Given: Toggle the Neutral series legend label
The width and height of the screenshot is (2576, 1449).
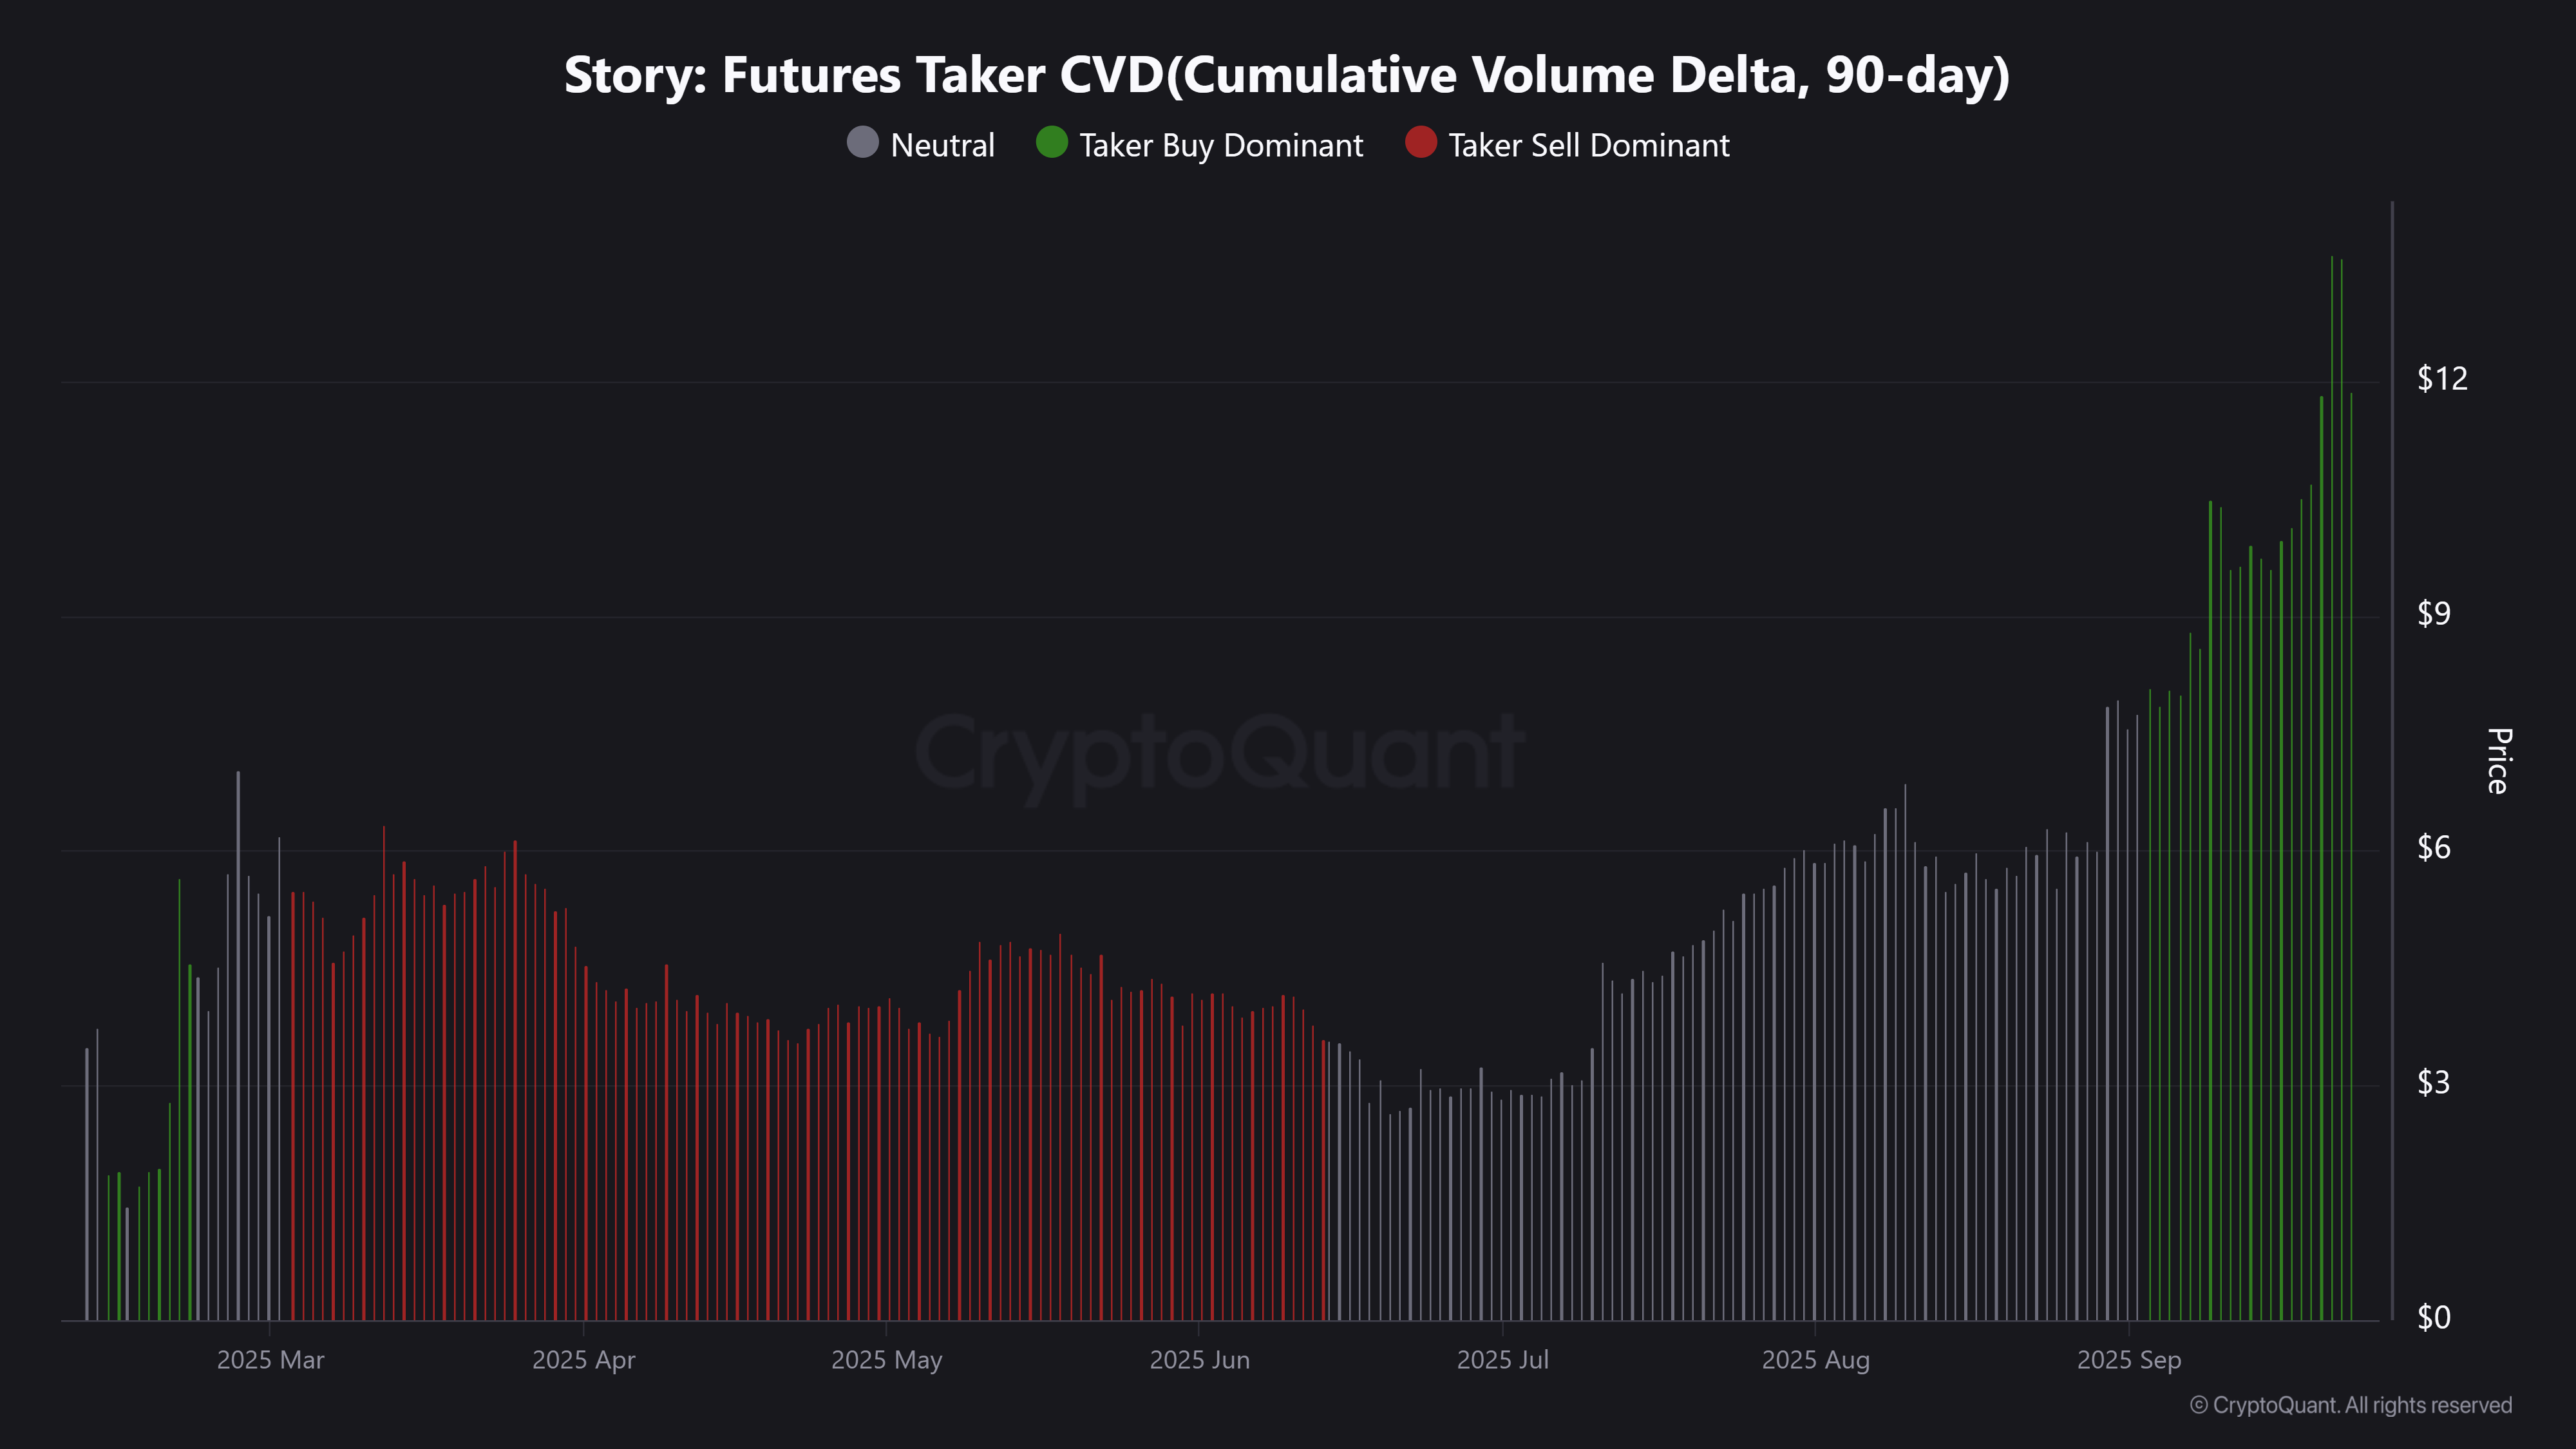Looking at the screenshot, I should (x=942, y=146).
